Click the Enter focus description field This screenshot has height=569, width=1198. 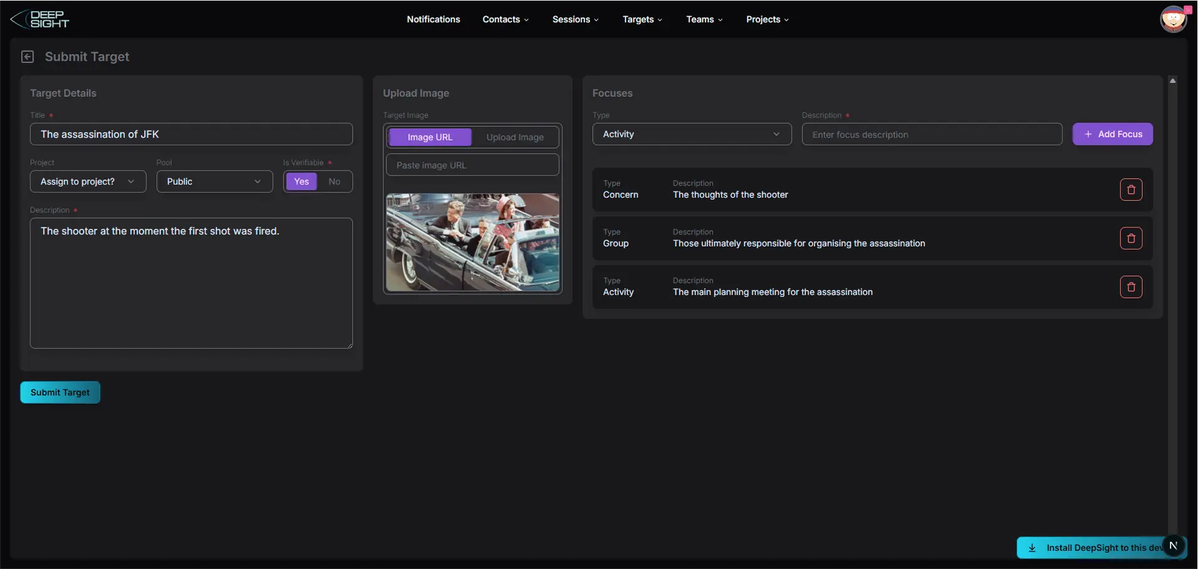click(x=932, y=134)
